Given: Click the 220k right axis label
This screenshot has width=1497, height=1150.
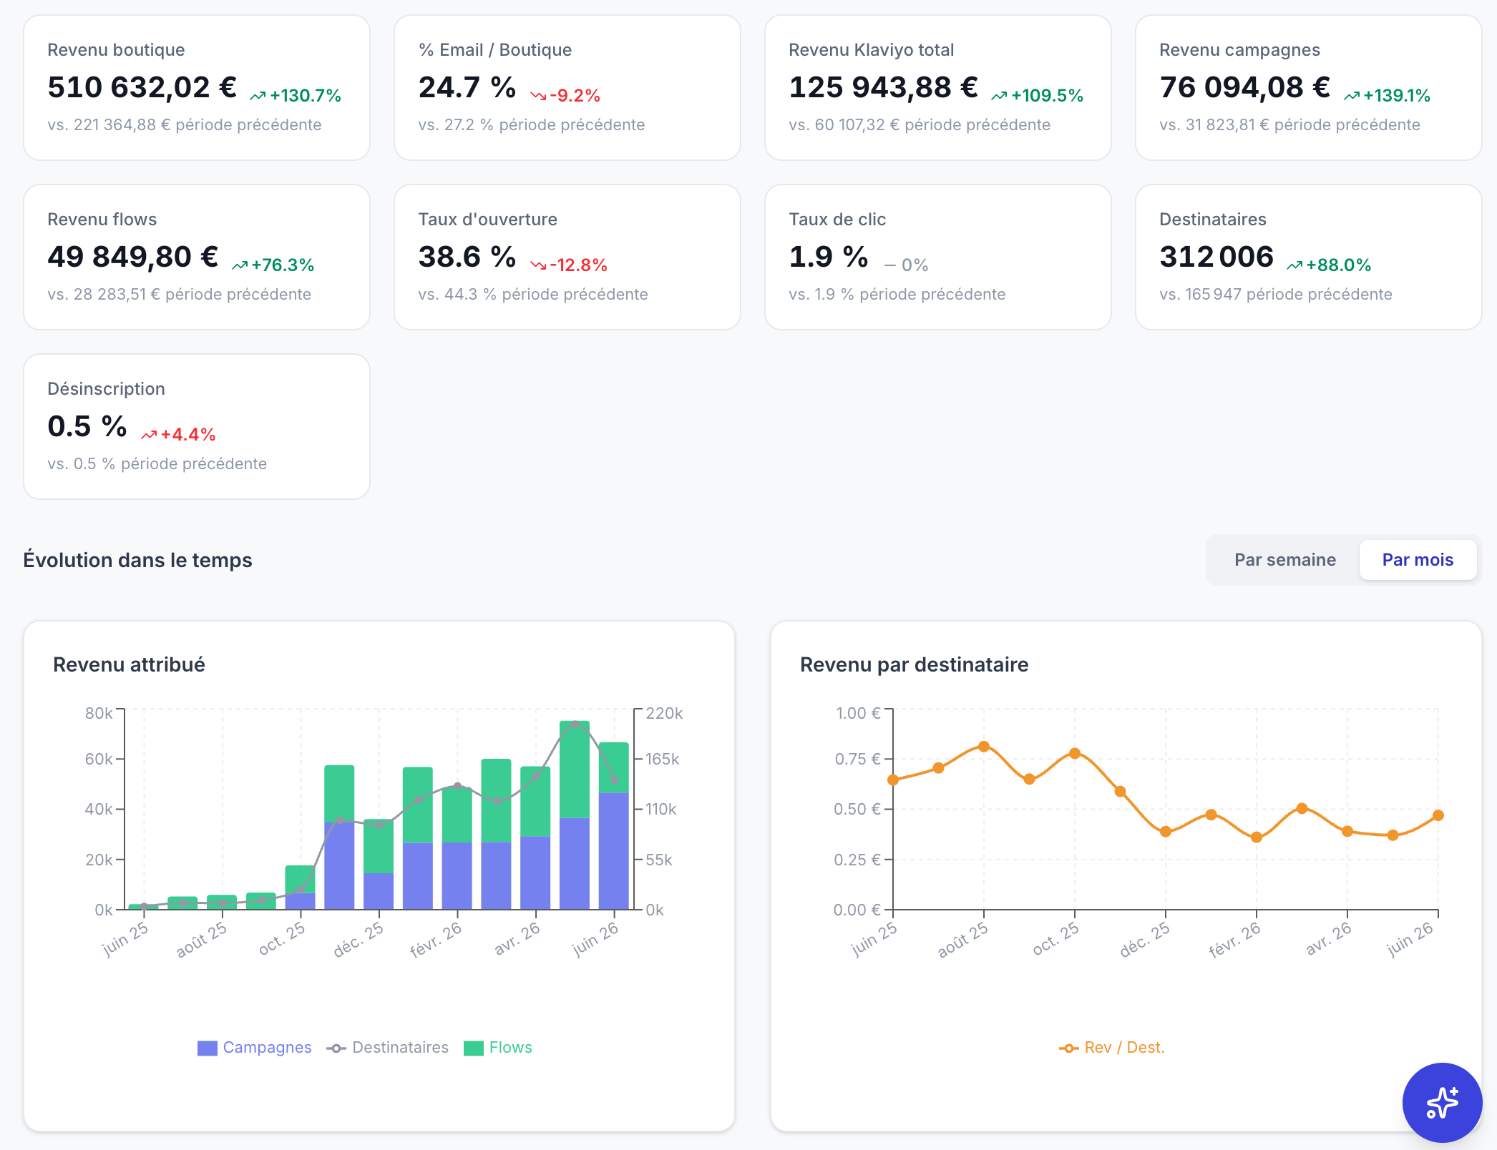Looking at the screenshot, I should [x=664, y=714].
